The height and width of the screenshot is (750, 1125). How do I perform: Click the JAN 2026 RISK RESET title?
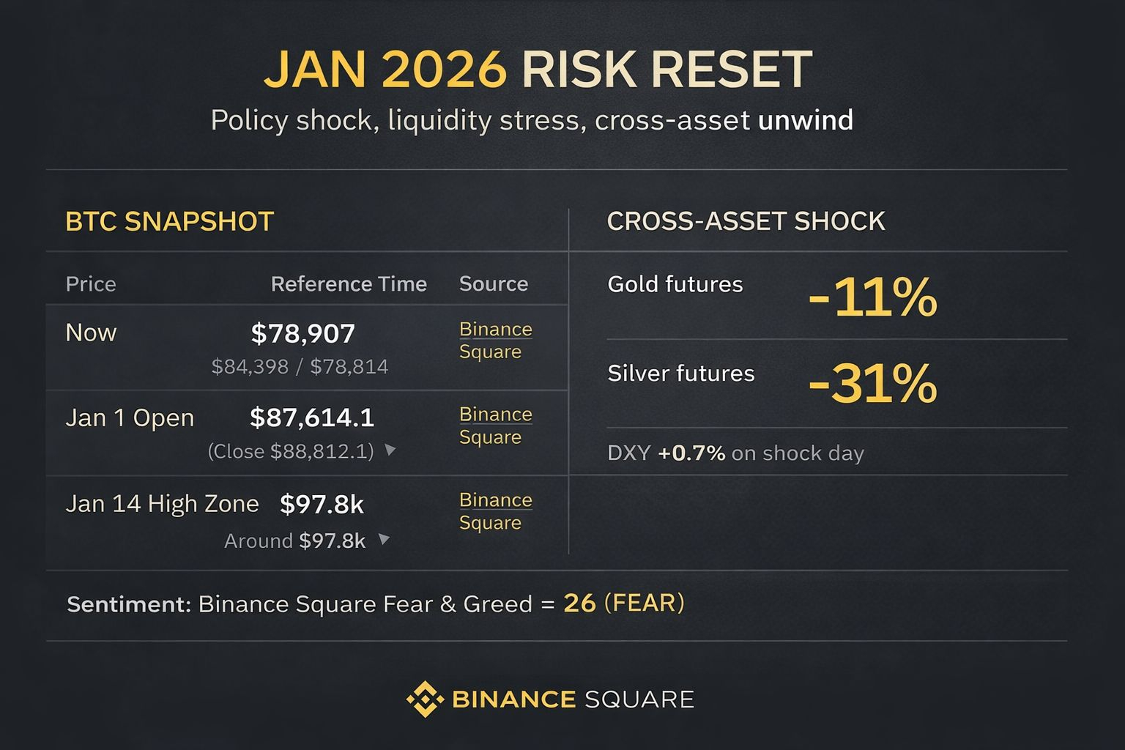pos(538,70)
